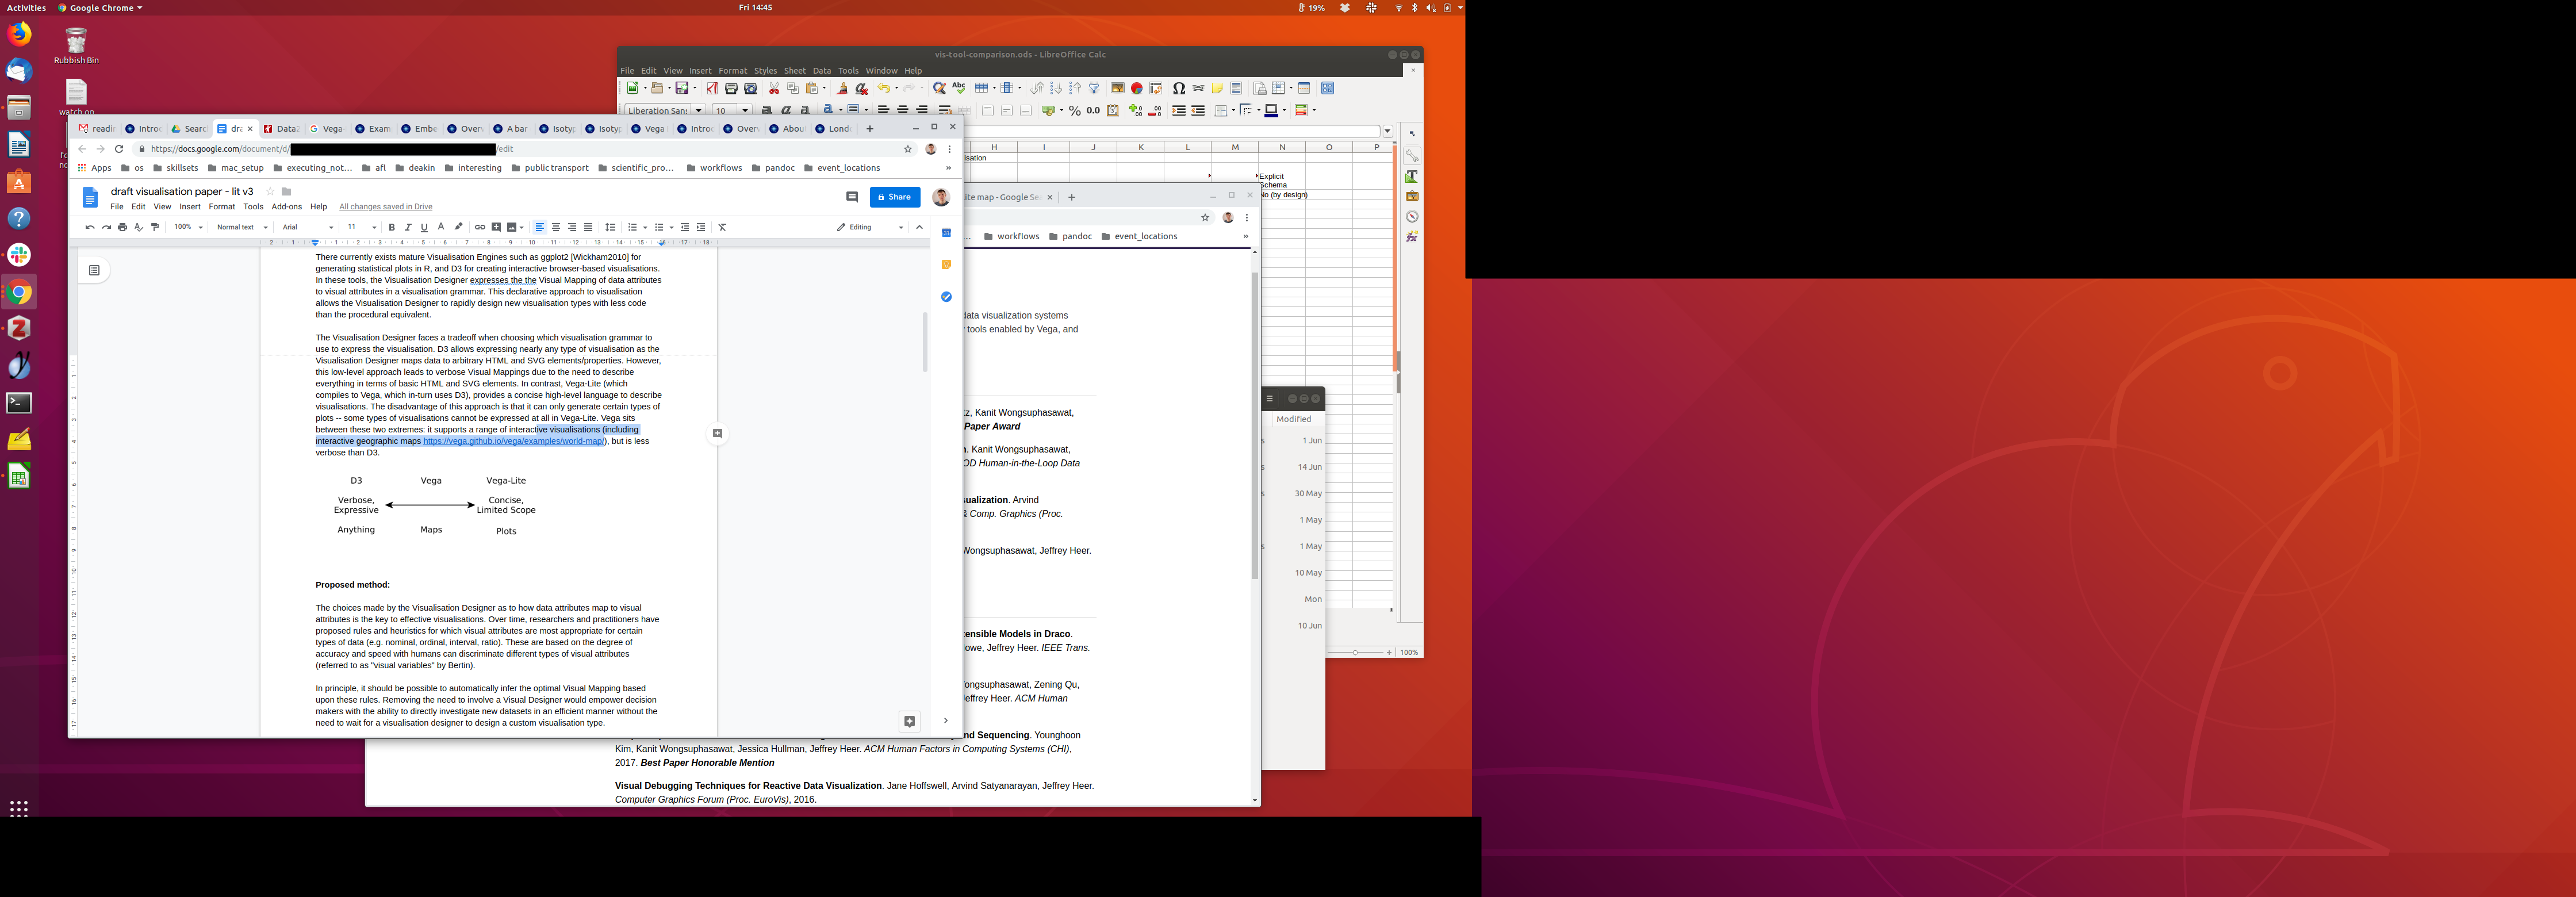Click the Docs print icon
Viewport: 2576px width, 897px height.
(x=122, y=227)
